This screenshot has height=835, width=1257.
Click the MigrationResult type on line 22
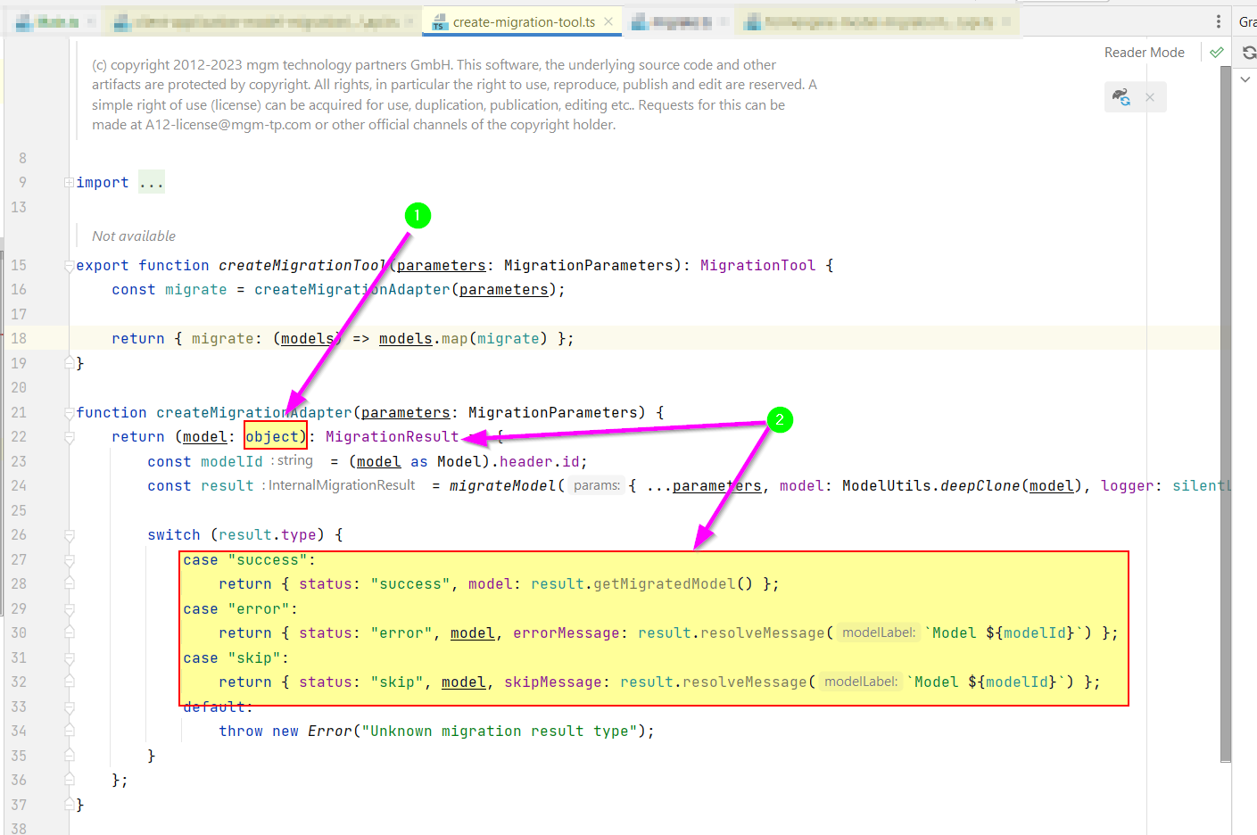point(392,437)
